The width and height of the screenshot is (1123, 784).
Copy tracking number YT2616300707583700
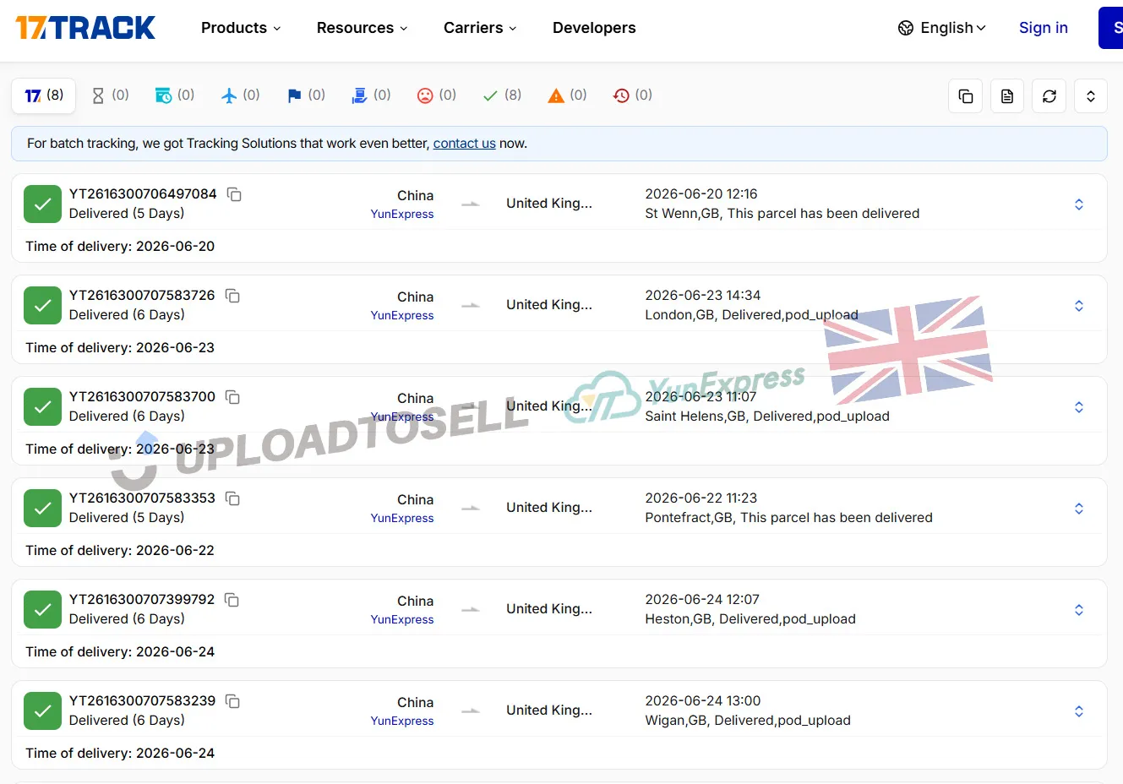(x=233, y=397)
